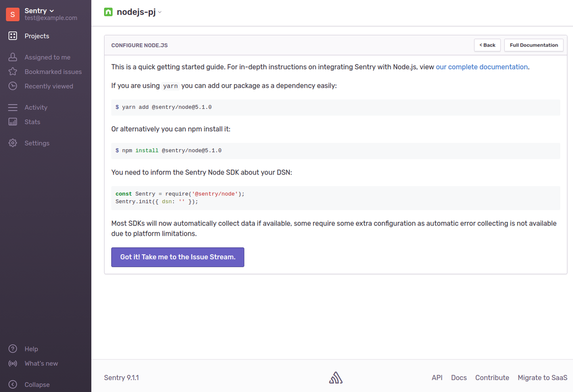Click the 'const Sentry = require' code line

180,194
